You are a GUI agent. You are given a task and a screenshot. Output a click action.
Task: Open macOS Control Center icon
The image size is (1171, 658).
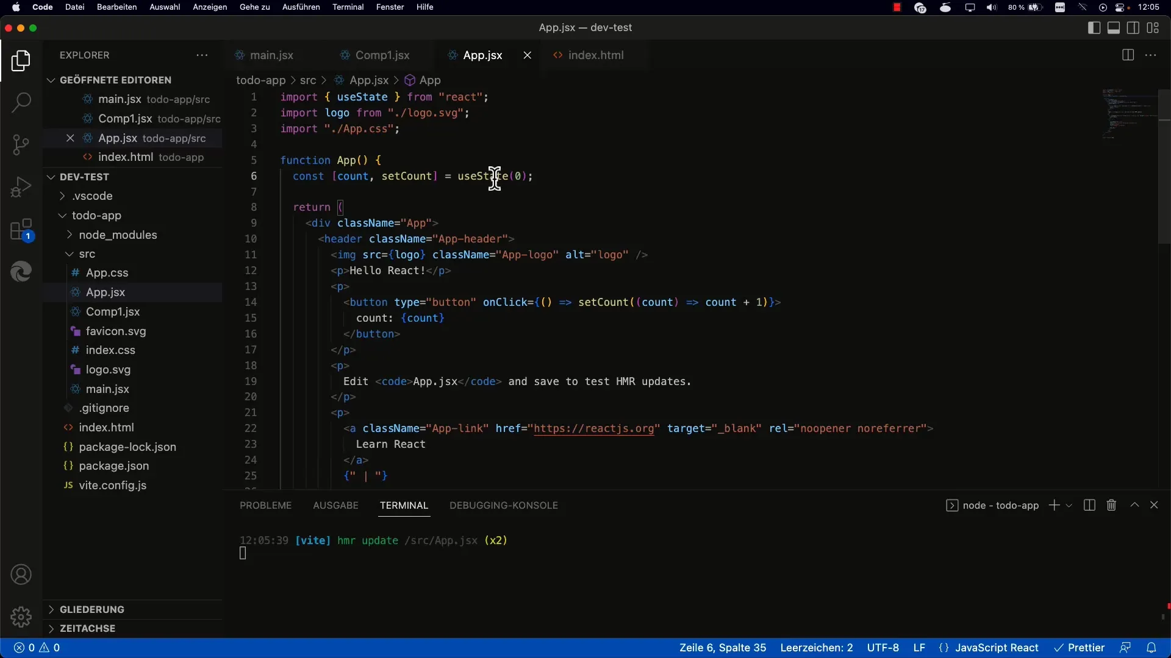click(1120, 7)
